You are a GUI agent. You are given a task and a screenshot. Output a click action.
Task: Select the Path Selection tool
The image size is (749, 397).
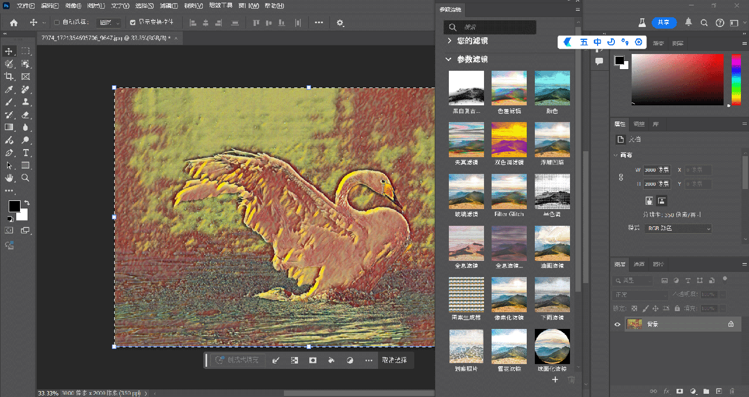click(9, 165)
